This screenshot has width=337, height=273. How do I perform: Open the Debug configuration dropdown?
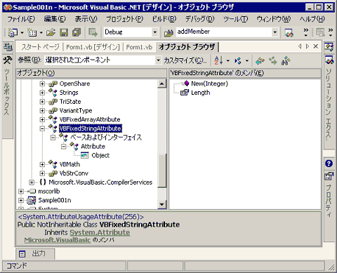pyautogui.click(x=154, y=32)
